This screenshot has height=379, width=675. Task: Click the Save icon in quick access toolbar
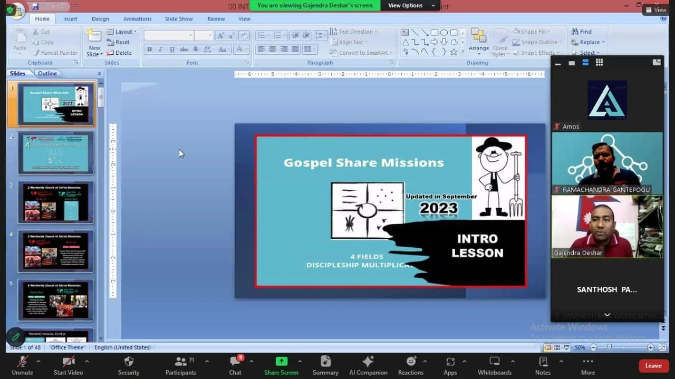(35, 6)
